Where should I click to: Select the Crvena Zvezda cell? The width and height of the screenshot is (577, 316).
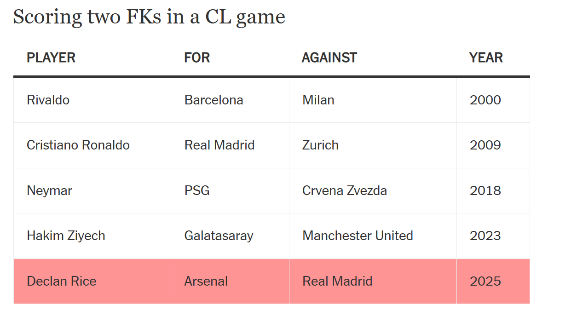373,190
